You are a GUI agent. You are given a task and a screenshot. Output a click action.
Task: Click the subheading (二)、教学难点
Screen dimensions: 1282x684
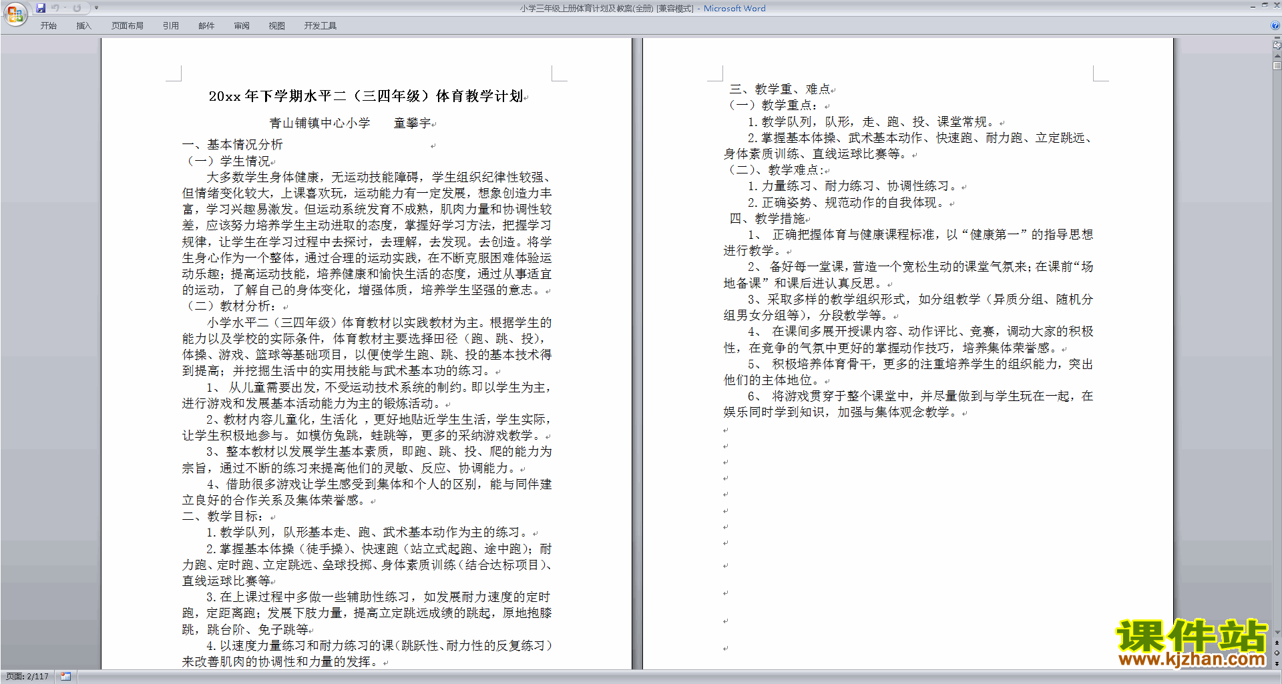tap(775, 169)
